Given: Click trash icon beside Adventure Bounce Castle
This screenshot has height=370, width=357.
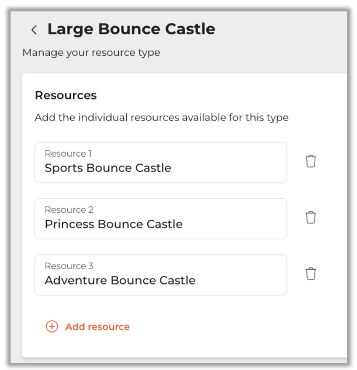Looking at the screenshot, I should pyautogui.click(x=311, y=273).
